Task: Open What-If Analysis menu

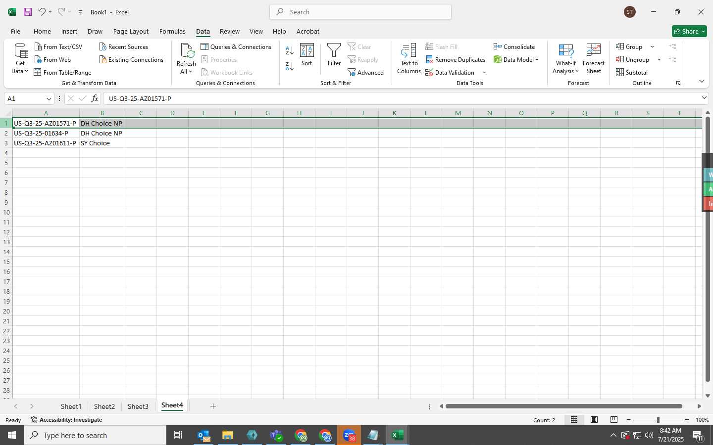Action: 566,58
